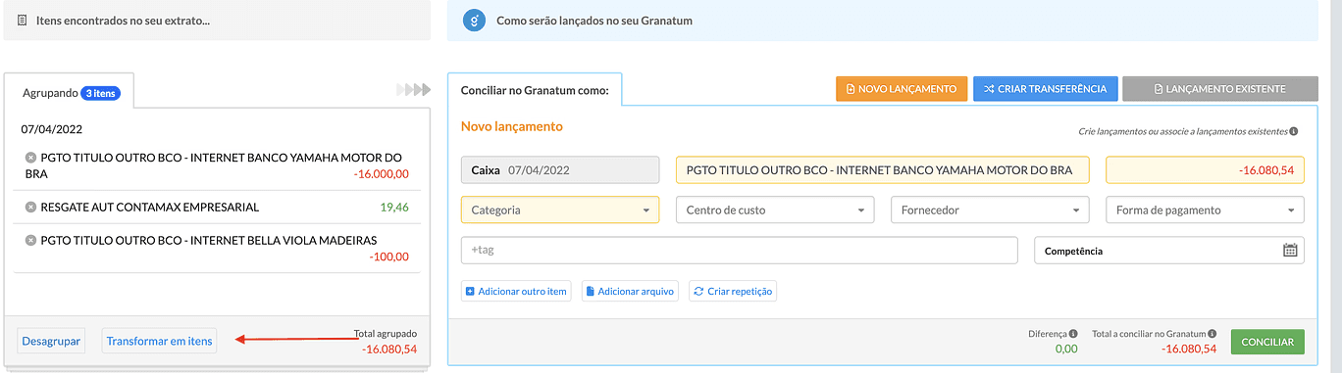Remove the YAMAHA MOTOR item from the group
This screenshot has width=1342, height=373.
(x=30, y=158)
